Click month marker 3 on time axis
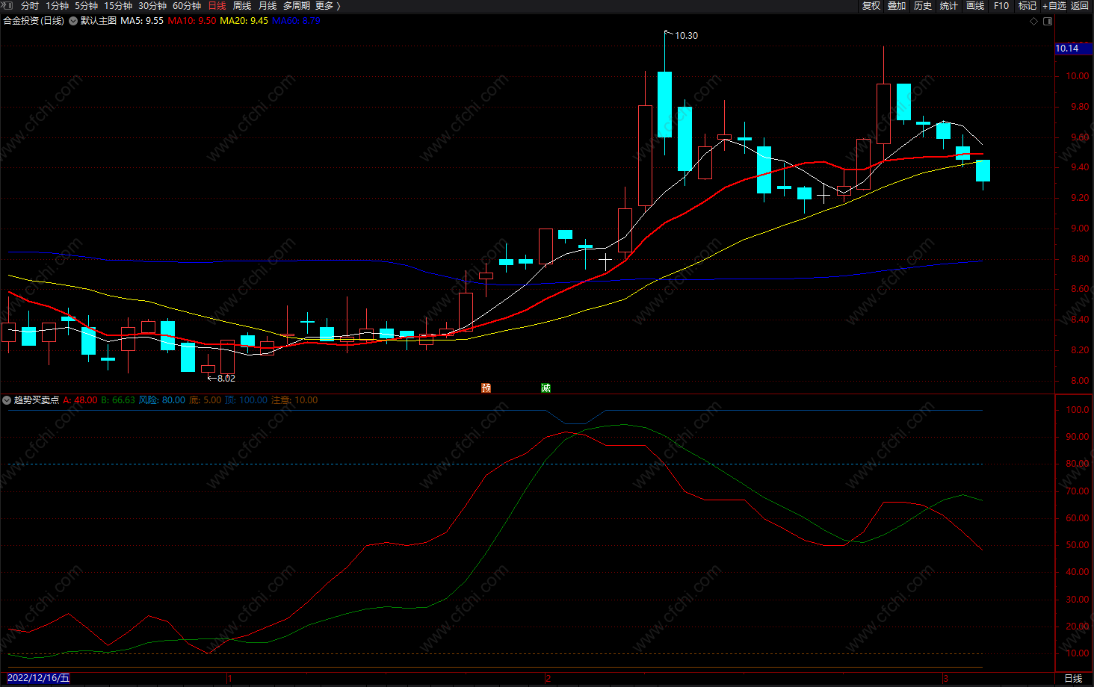Viewport: 1094px width, 687px height. tap(945, 679)
